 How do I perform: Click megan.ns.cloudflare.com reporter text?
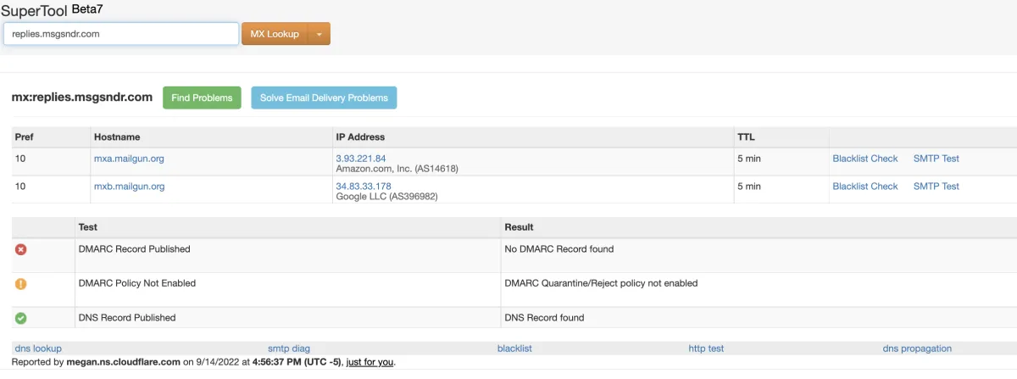click(x=124, y=362)
